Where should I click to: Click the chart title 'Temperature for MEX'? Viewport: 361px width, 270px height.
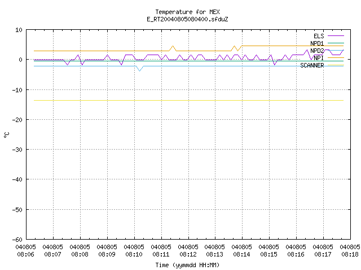coord(187,12)
